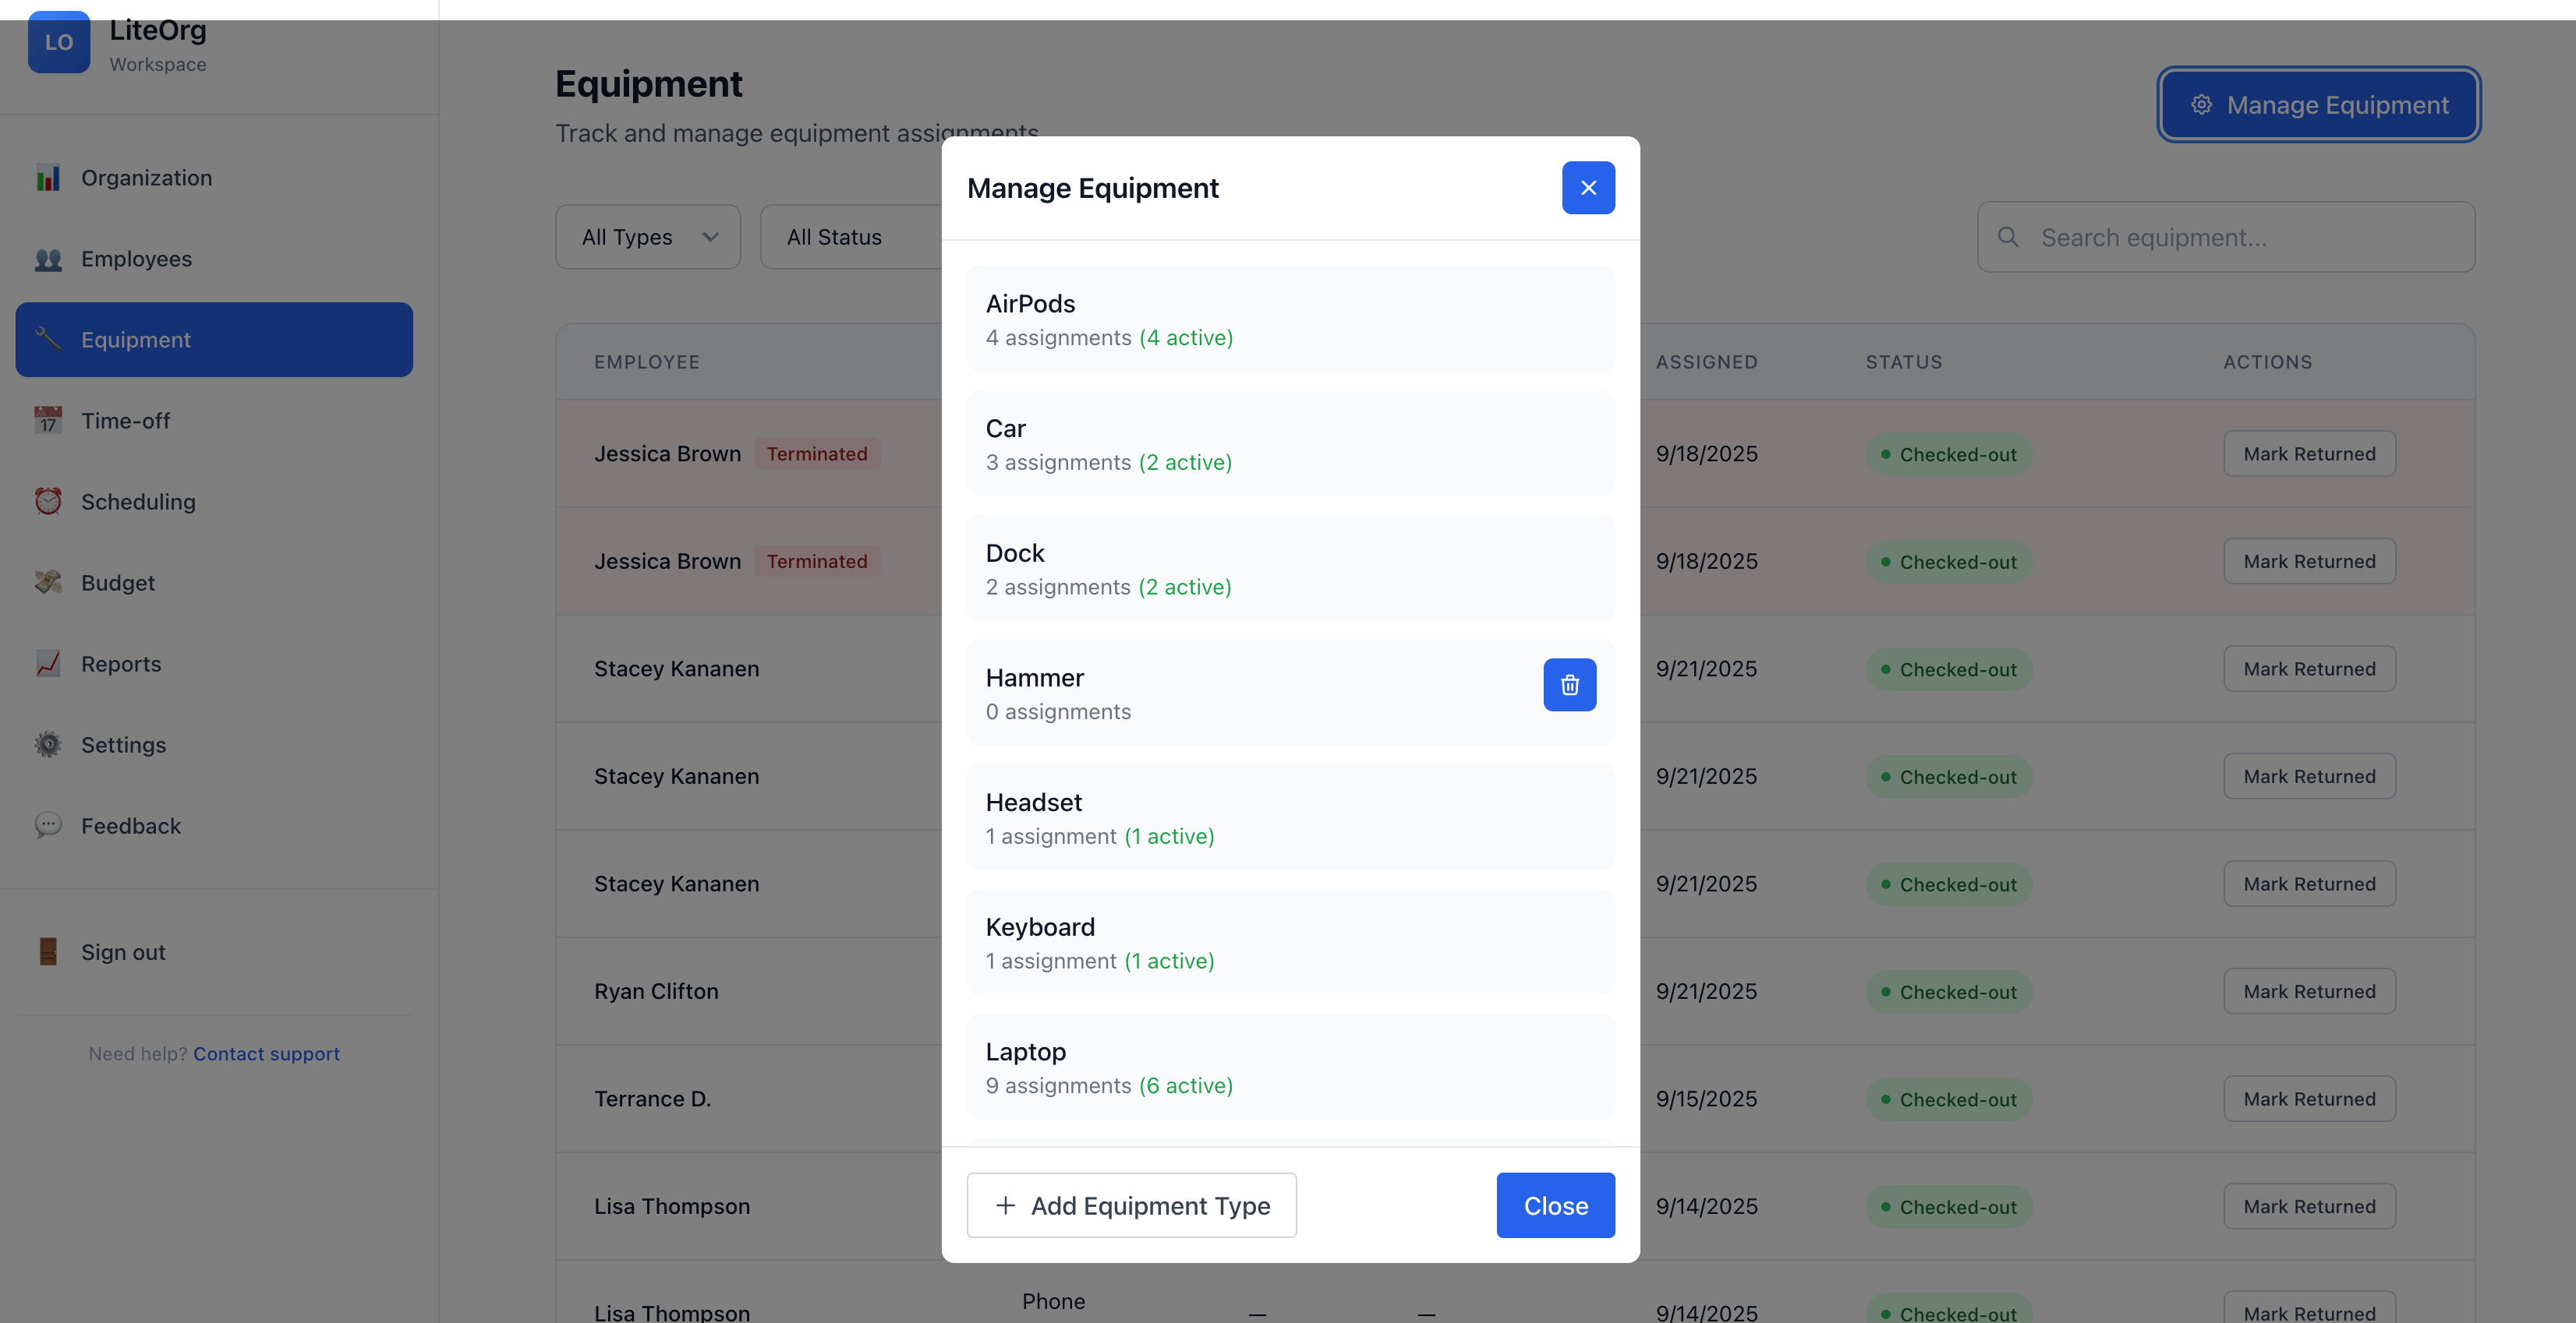Click Add Equipment Type button

(x=1131, y=1205)
